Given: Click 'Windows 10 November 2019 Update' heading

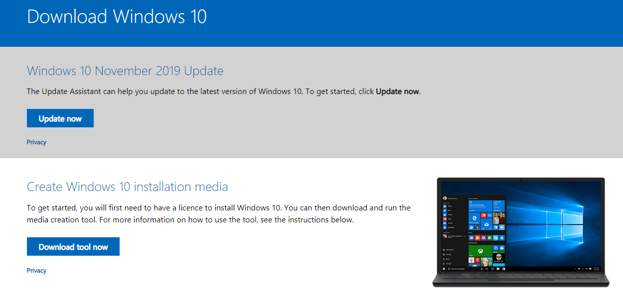Looking at the screenshot, I should click(125, 71).
